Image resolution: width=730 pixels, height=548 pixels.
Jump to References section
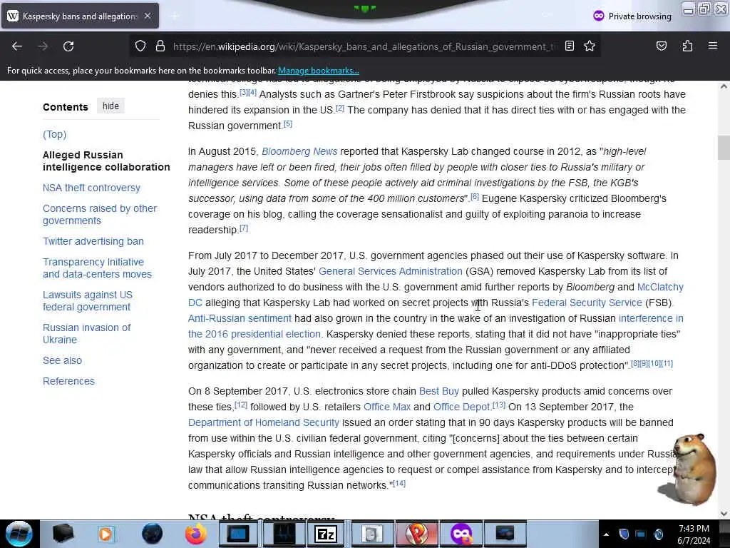tap(68, 381)
